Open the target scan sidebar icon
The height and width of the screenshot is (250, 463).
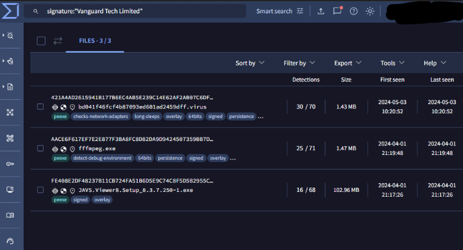10,138
